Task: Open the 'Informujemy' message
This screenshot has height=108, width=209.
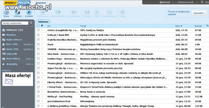Action: [87, 101]
